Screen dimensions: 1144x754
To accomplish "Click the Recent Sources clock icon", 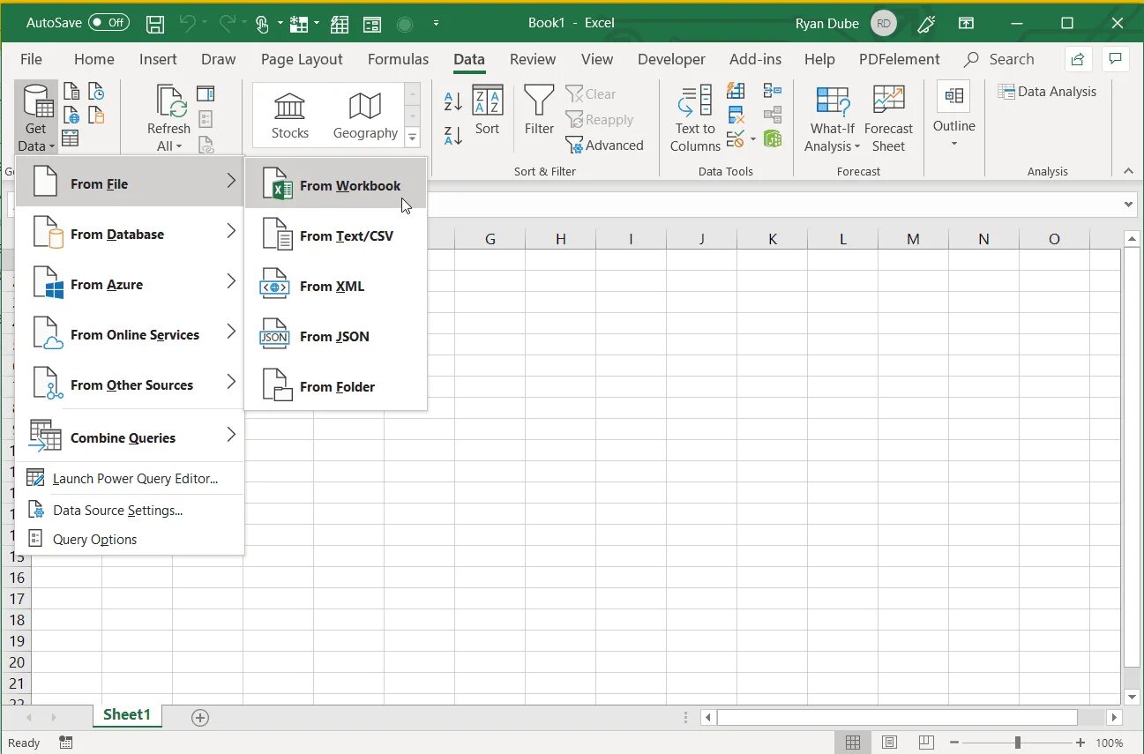I will click(x=95, y=92).
